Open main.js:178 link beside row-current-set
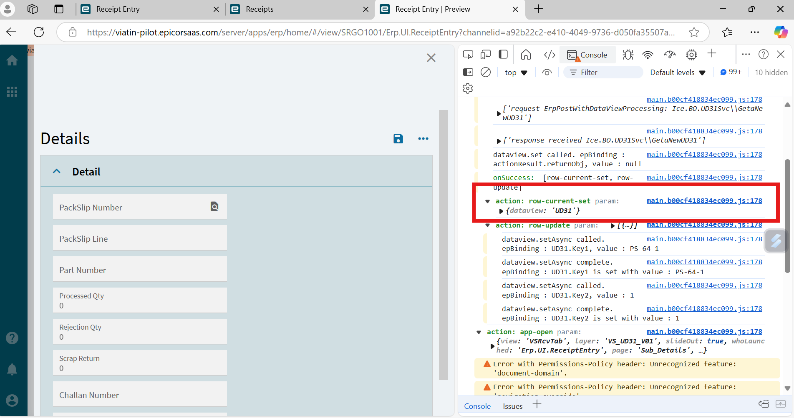This screenshot has width=794, height=418. [704, 201]
